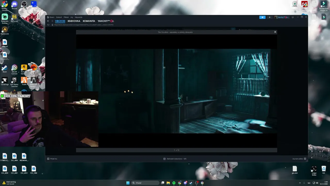The height and width of the screenshot is (186, 330).
Task: Open the Nápověda menu
Action: click(x=78, y=17)
